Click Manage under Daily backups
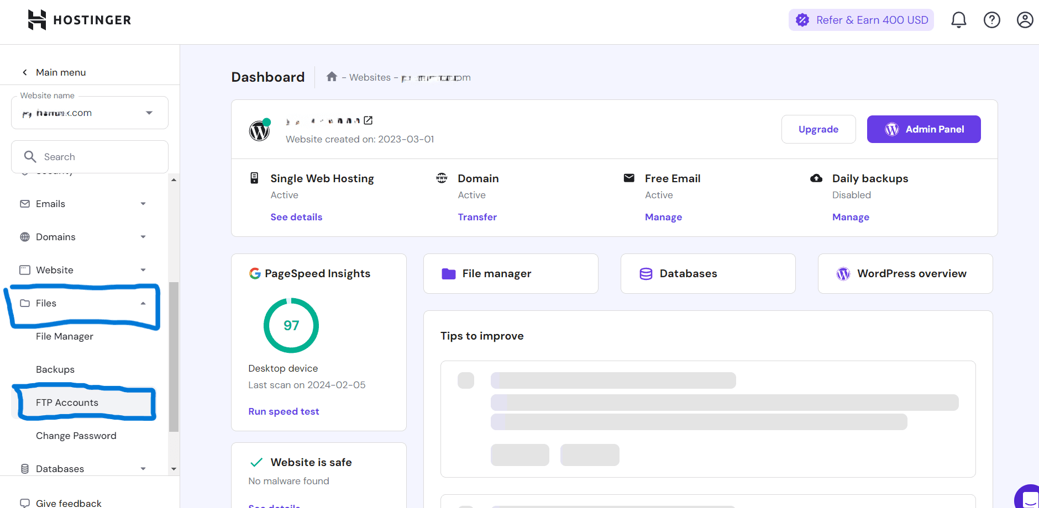Screen dimensions: 1039x508 (x=851, y=217)
